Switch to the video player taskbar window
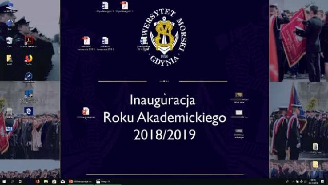This screenshot has width=328, height=185. 103,181
